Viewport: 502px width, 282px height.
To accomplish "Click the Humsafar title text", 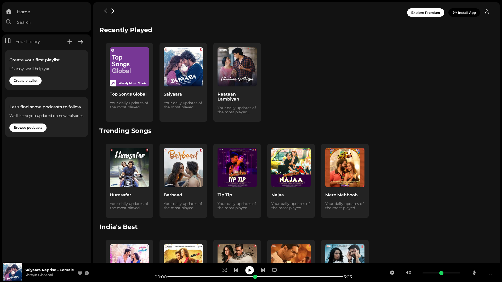I will coord(121,195).
